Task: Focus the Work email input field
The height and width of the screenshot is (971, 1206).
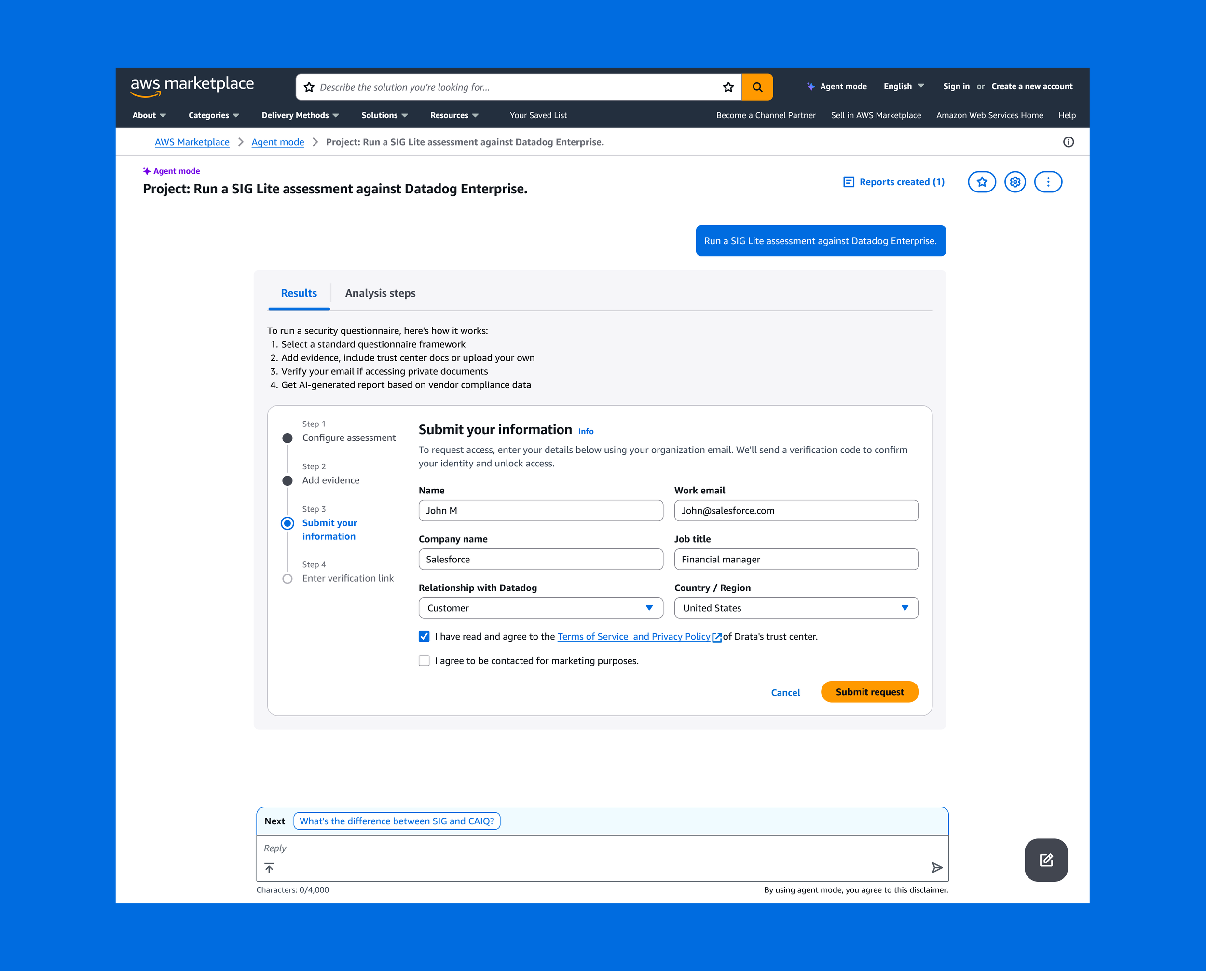Action: [x=796, y=511]
